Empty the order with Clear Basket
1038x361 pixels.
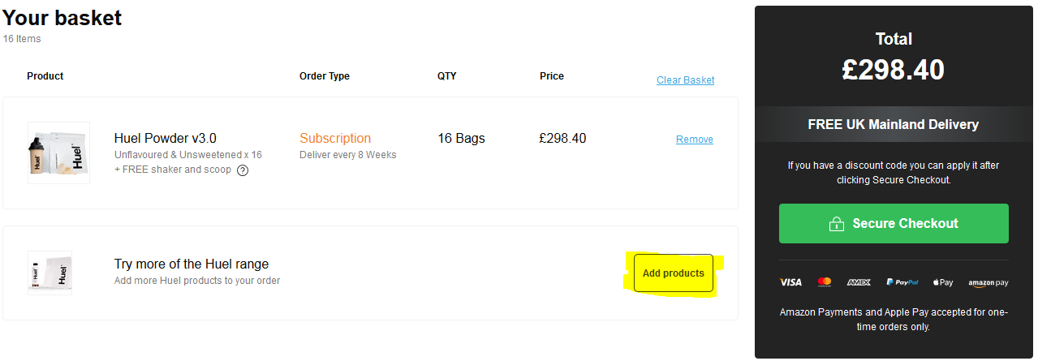click(x=685, y=80)
